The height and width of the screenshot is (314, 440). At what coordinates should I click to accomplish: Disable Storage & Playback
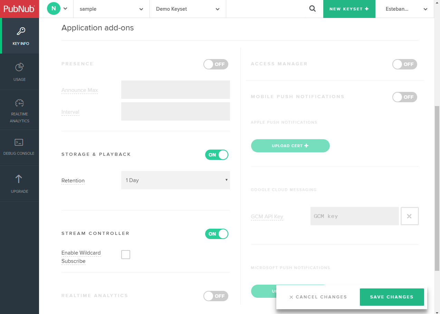coord(217,155)
